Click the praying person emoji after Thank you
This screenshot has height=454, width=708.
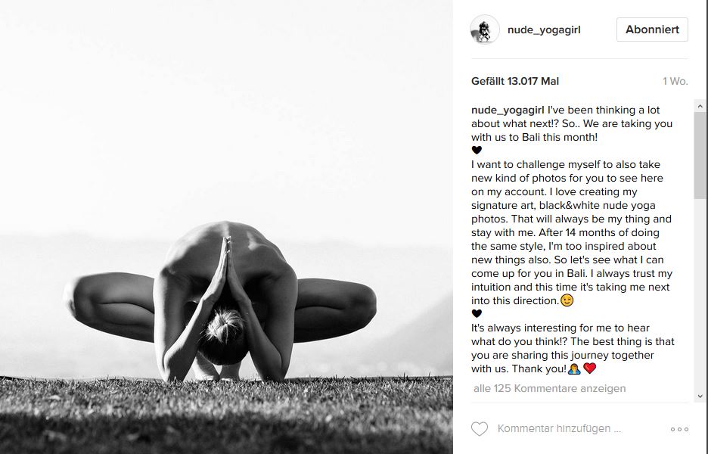(574, 368)
